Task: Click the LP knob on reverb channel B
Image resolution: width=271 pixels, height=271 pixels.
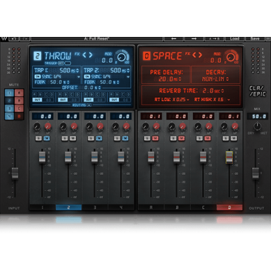Action: [183, 127]
